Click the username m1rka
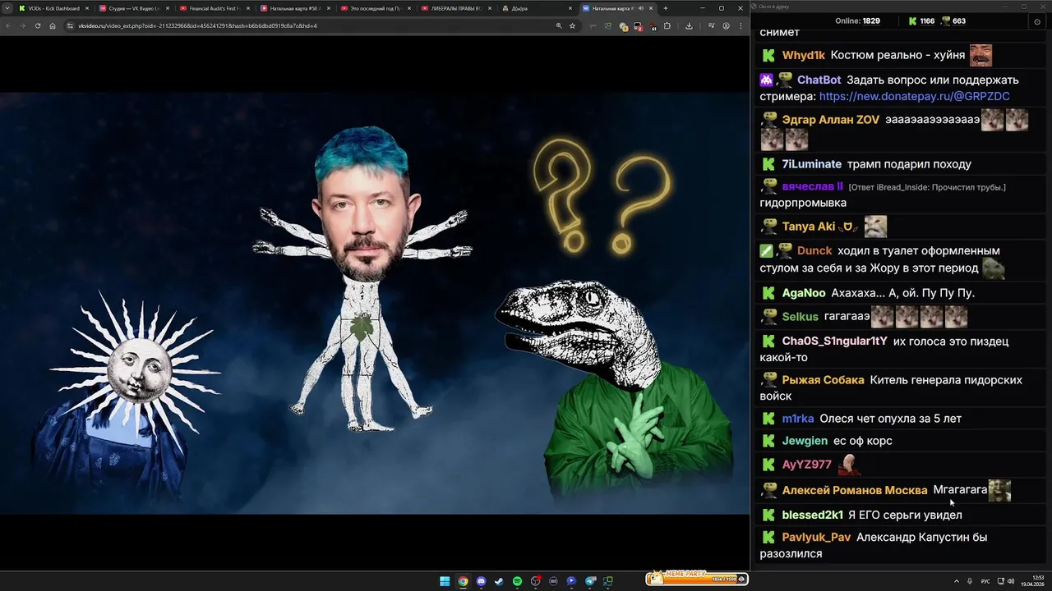 pyautogui.click(x=798, y=419)
